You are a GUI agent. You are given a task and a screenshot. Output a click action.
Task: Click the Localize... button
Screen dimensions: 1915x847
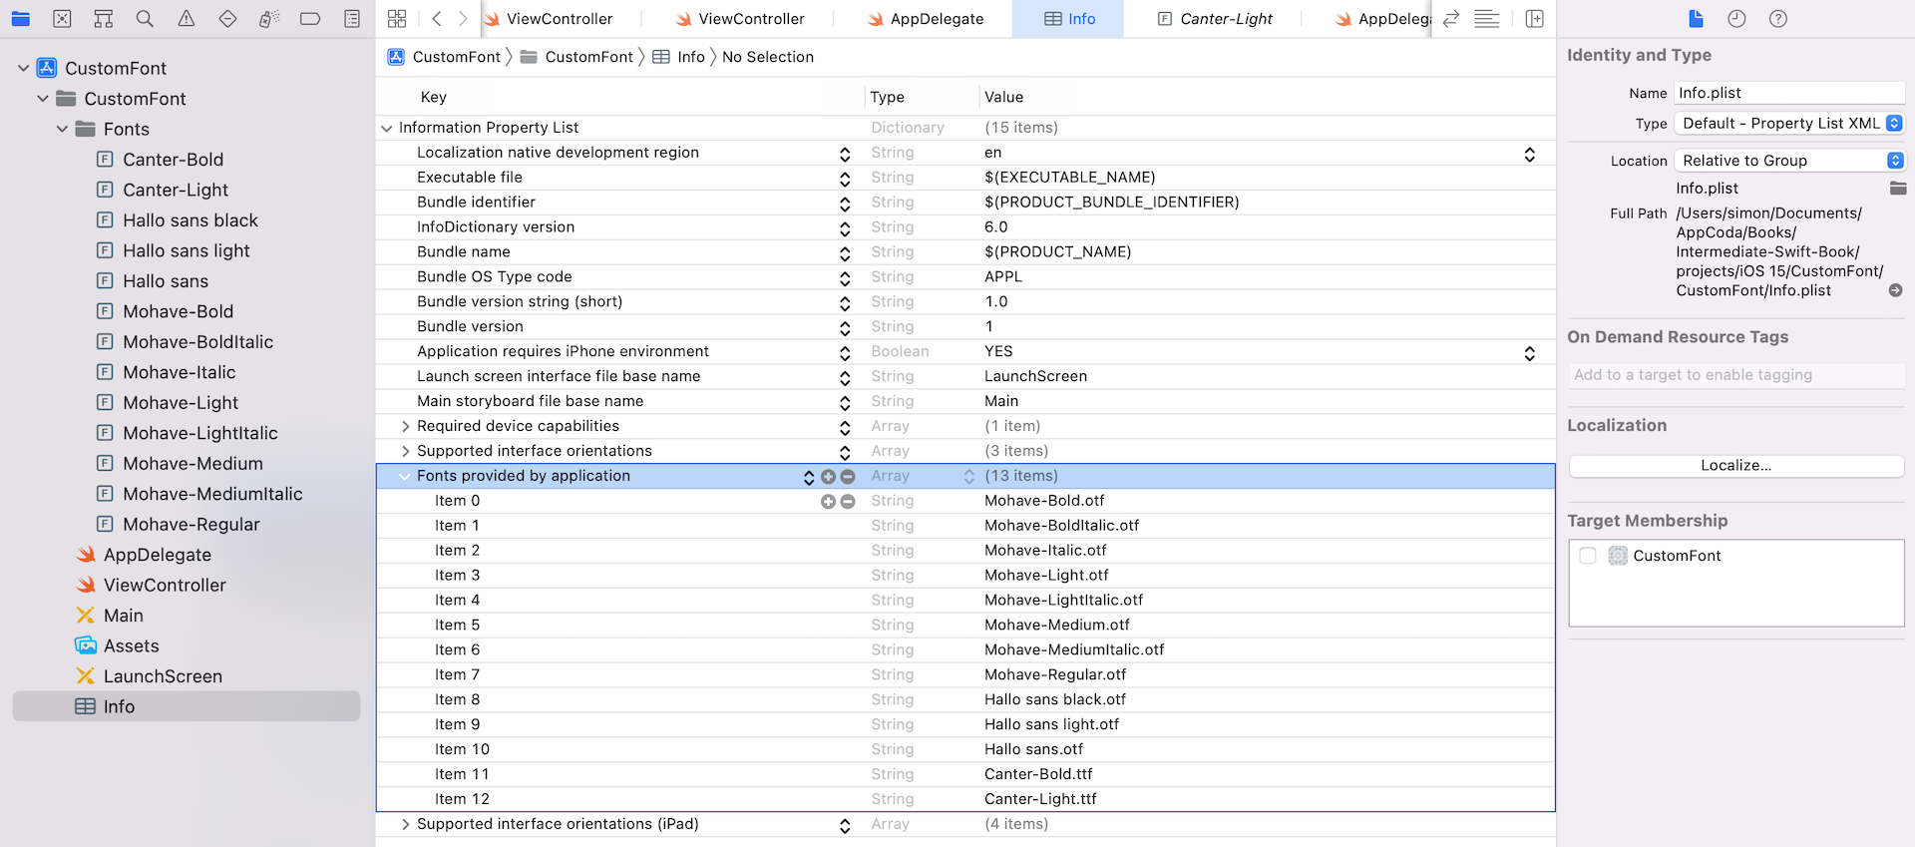[x=1735, y=466]
